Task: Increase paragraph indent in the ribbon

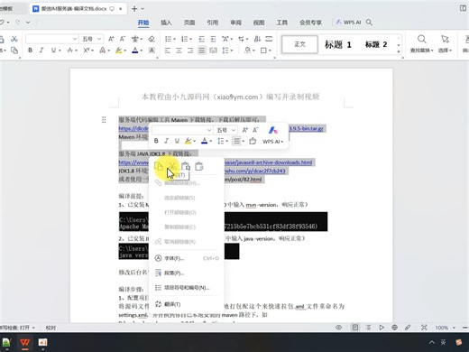Action: pyautogui.click(x=213, y=39)
